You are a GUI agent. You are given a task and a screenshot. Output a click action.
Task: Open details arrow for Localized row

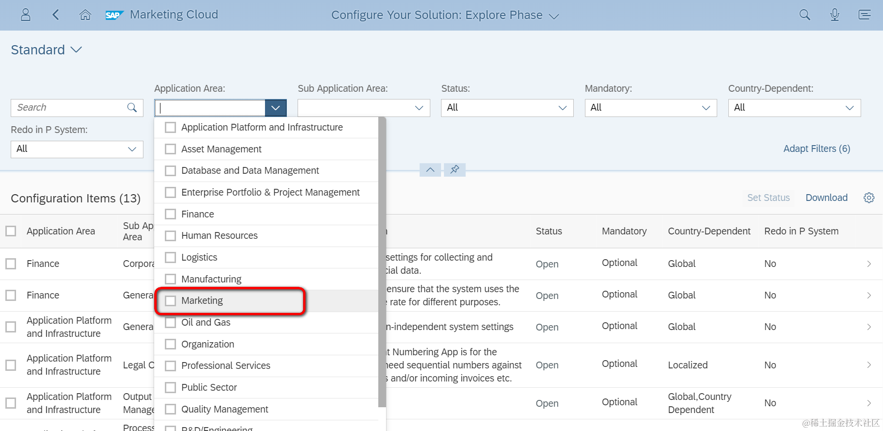[x=869, y=365]
